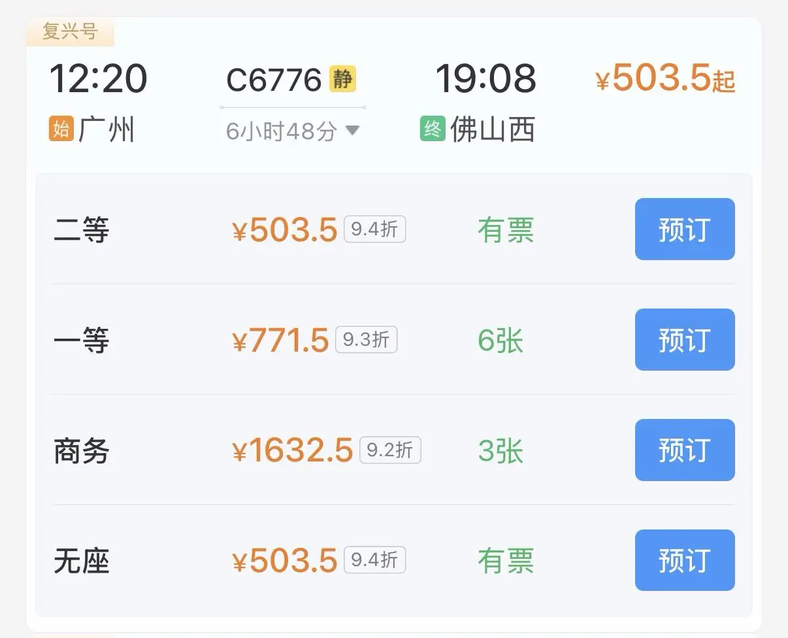Image resolution: width=788 pixels, height=638 pixels.
Task: Click the 9.2折 discount tag for 商务
Action: [390, 450]
